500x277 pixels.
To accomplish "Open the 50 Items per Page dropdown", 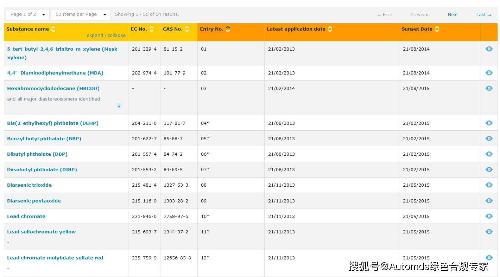I will 81,14.
